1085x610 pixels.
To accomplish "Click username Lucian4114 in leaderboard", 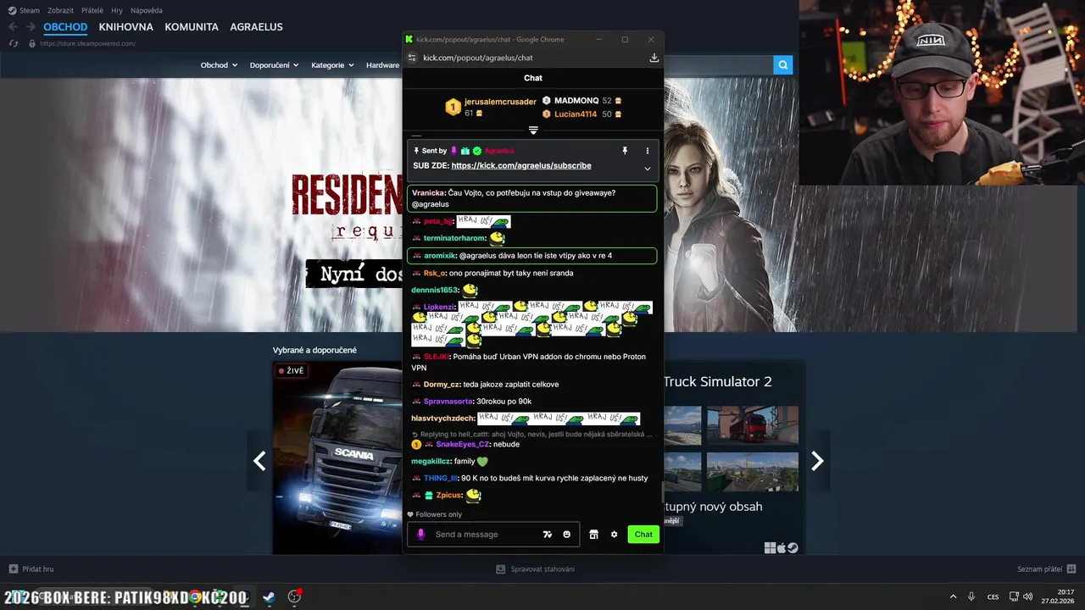I will (x=576, y=114).
